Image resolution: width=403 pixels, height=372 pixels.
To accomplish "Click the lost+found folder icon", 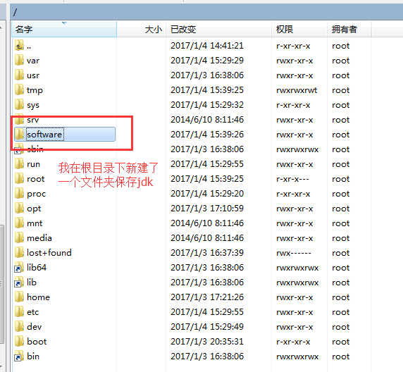I will tap(19, 252).
